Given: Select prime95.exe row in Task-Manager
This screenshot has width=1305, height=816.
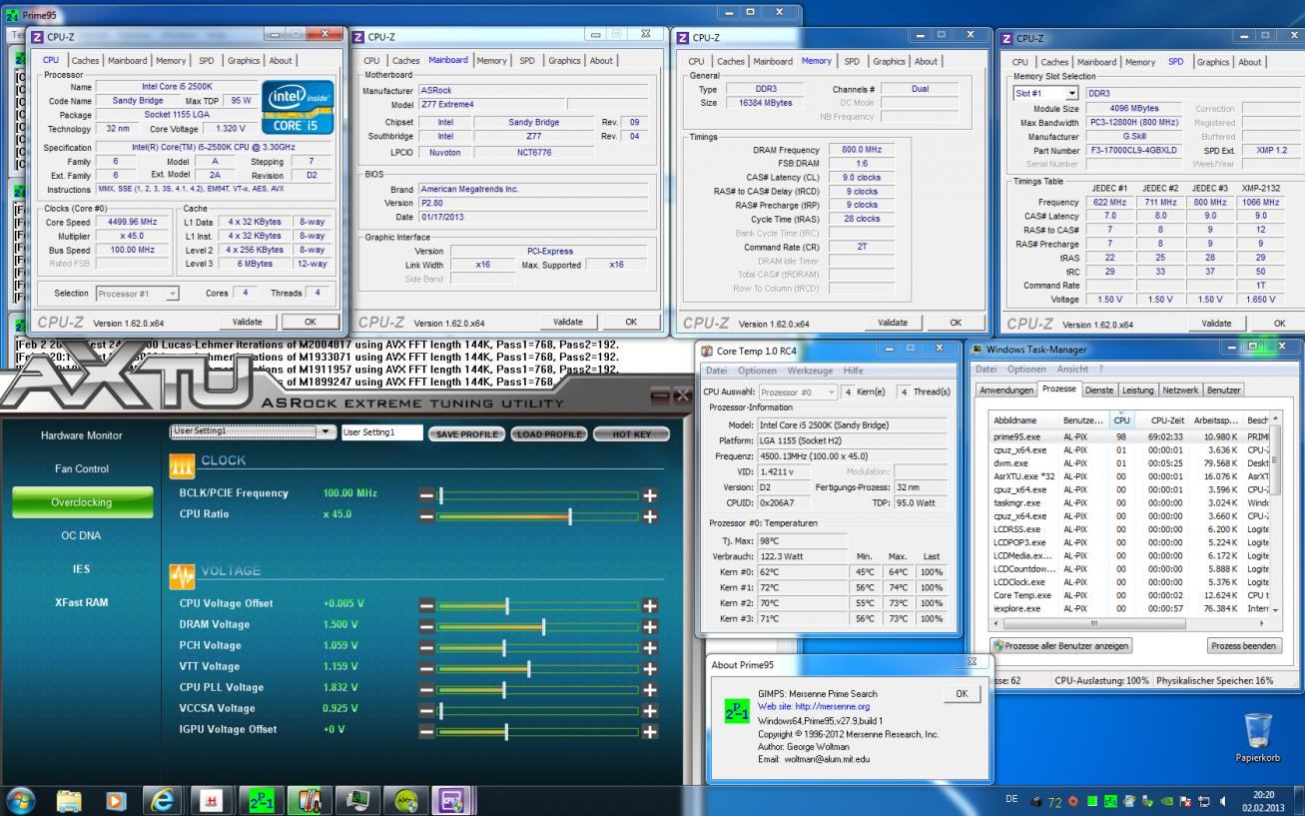Looking at the screenshot, I should 1128,436.
